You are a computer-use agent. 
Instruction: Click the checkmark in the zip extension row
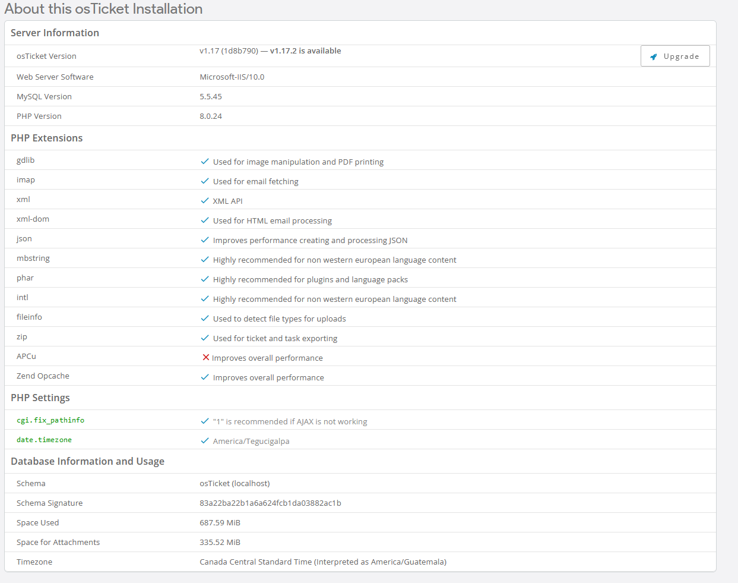tap(205, 338)
